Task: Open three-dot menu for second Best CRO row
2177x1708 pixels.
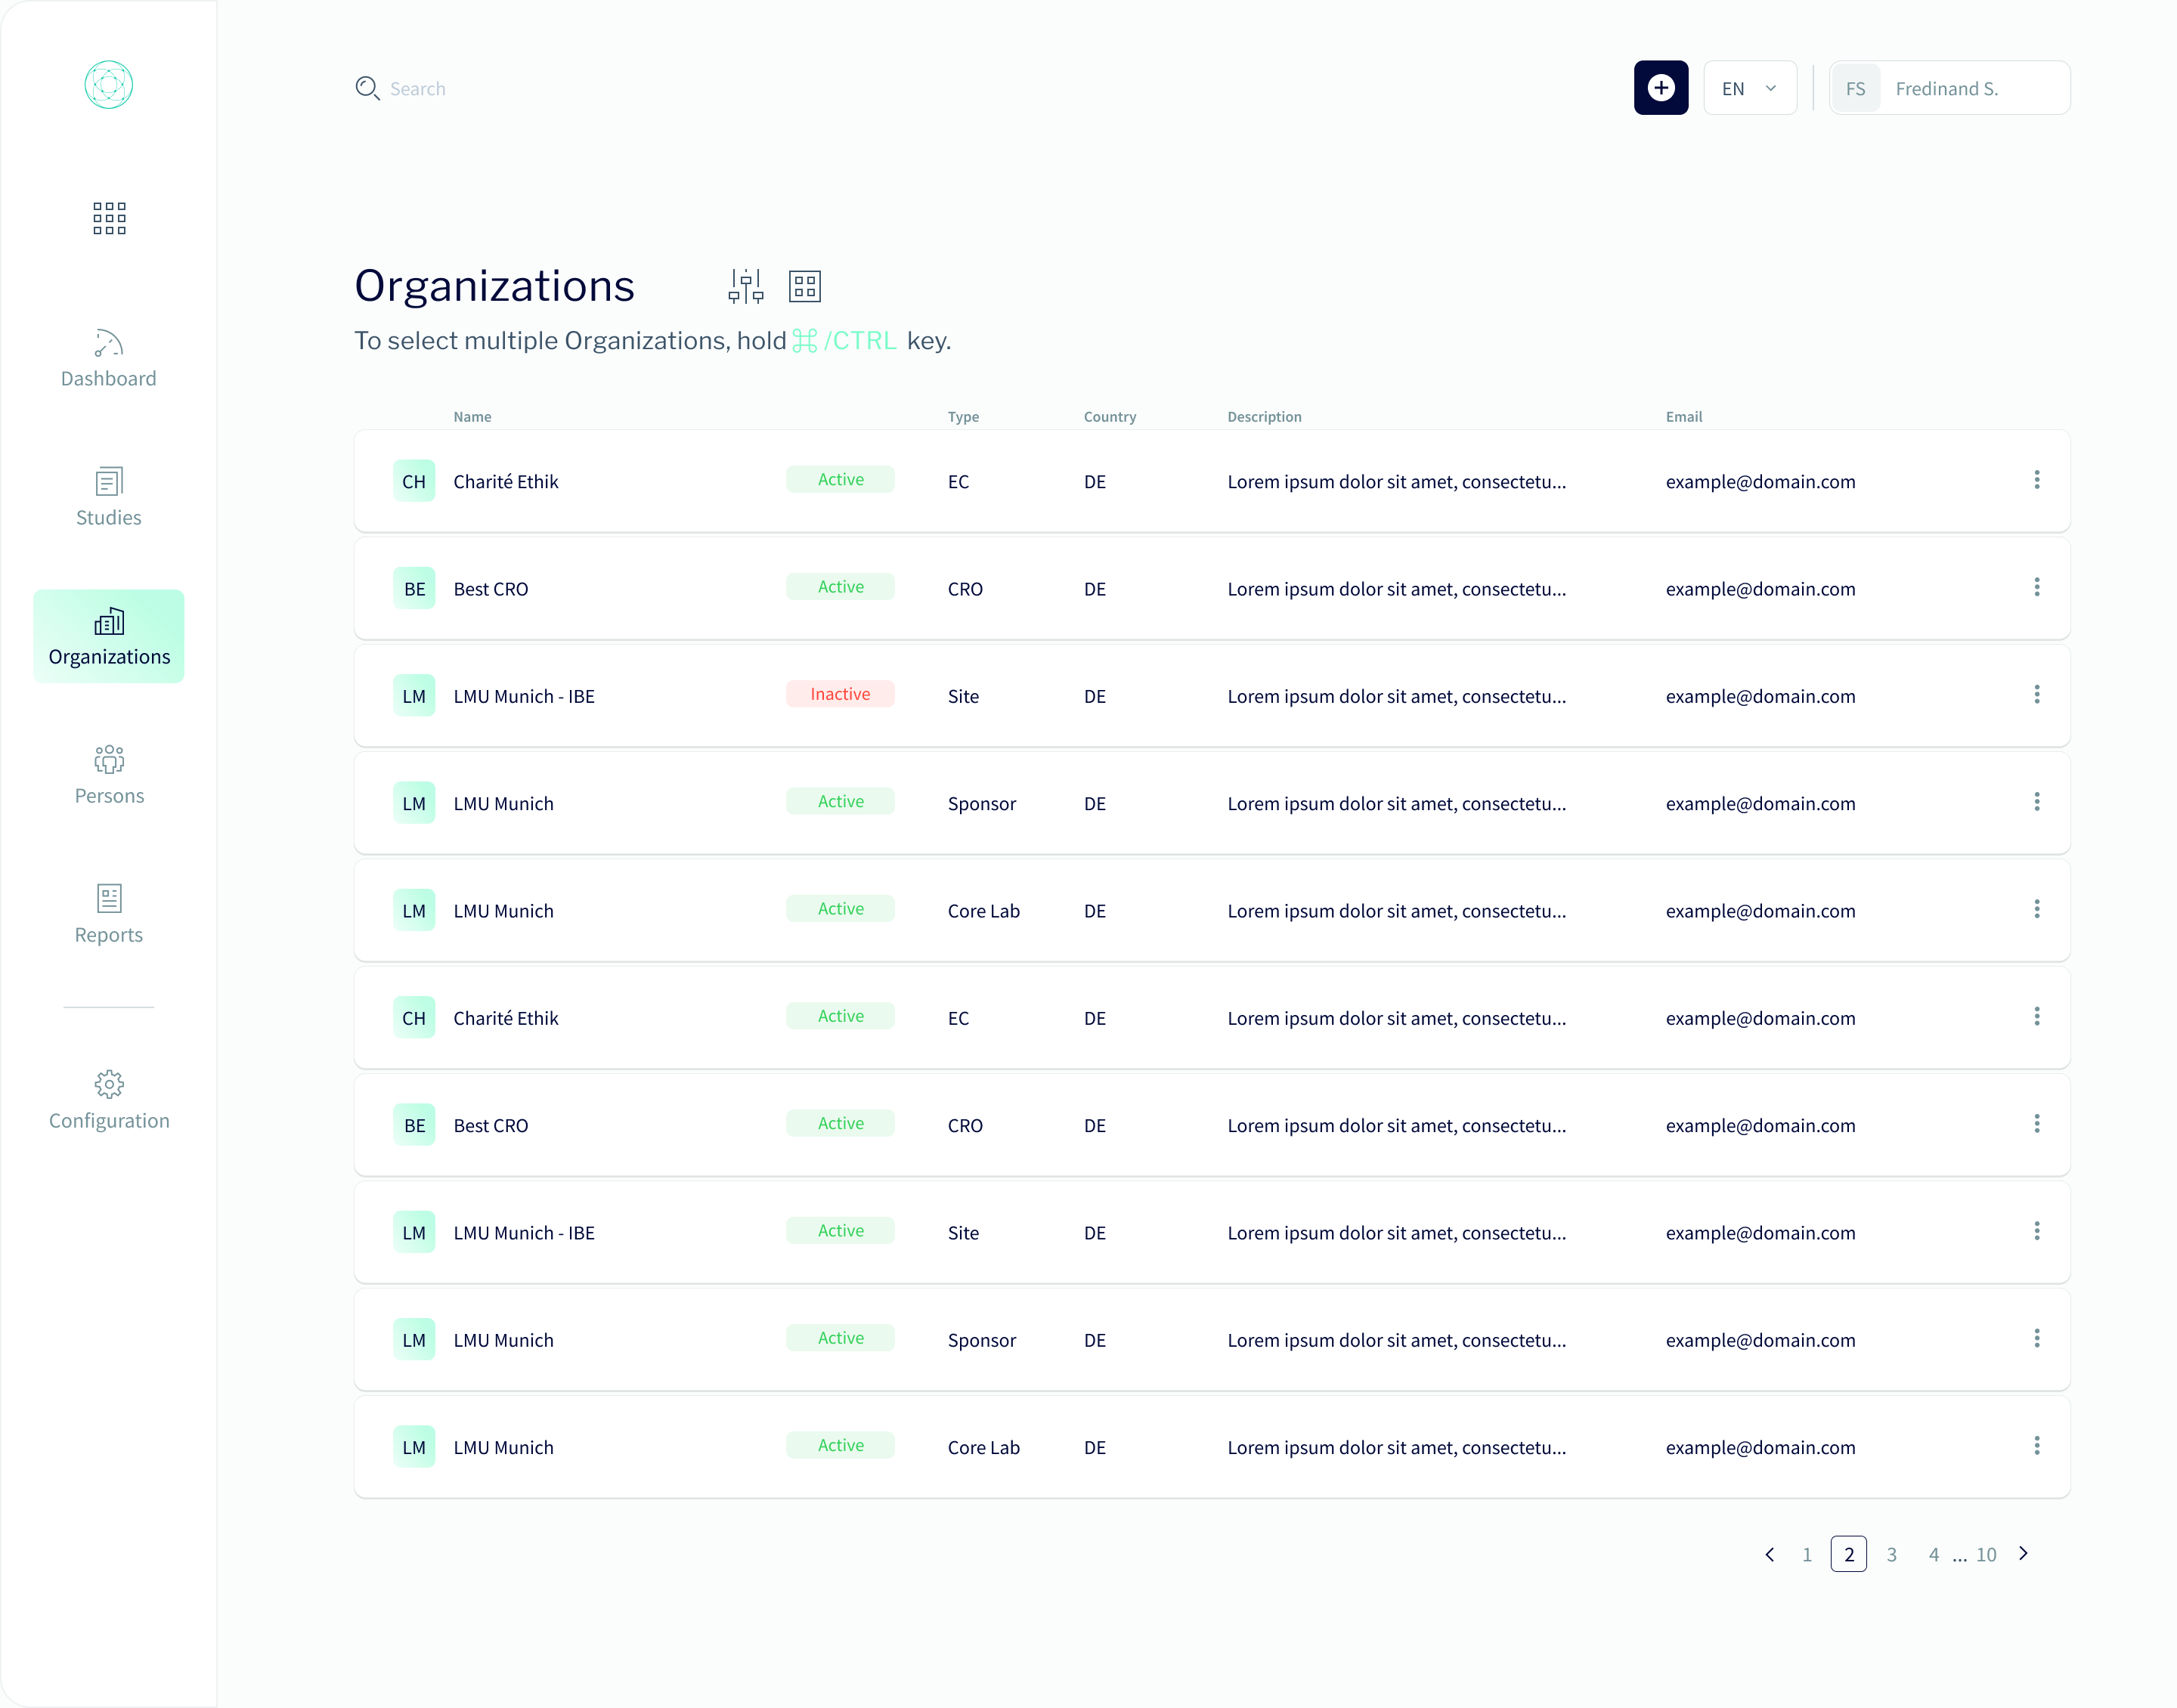Action: coord(2036,1124)
